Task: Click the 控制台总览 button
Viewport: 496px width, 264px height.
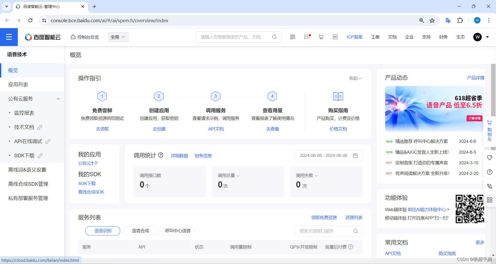Action: (85, 37)
